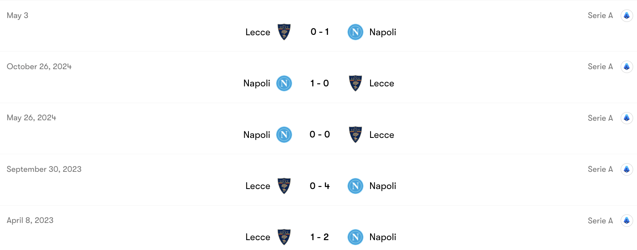
Task: Open the Serie A label on the May 3 row
Action: click(x=600, y=15)
